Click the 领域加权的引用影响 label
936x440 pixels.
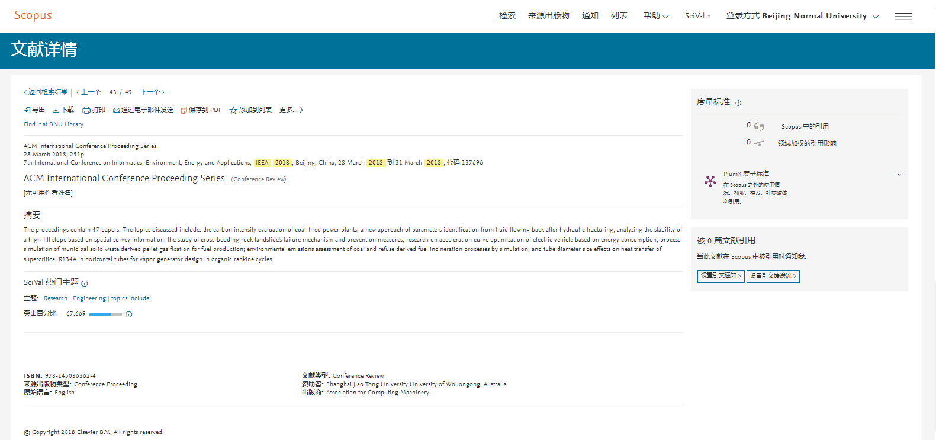(x=807, y=143)
